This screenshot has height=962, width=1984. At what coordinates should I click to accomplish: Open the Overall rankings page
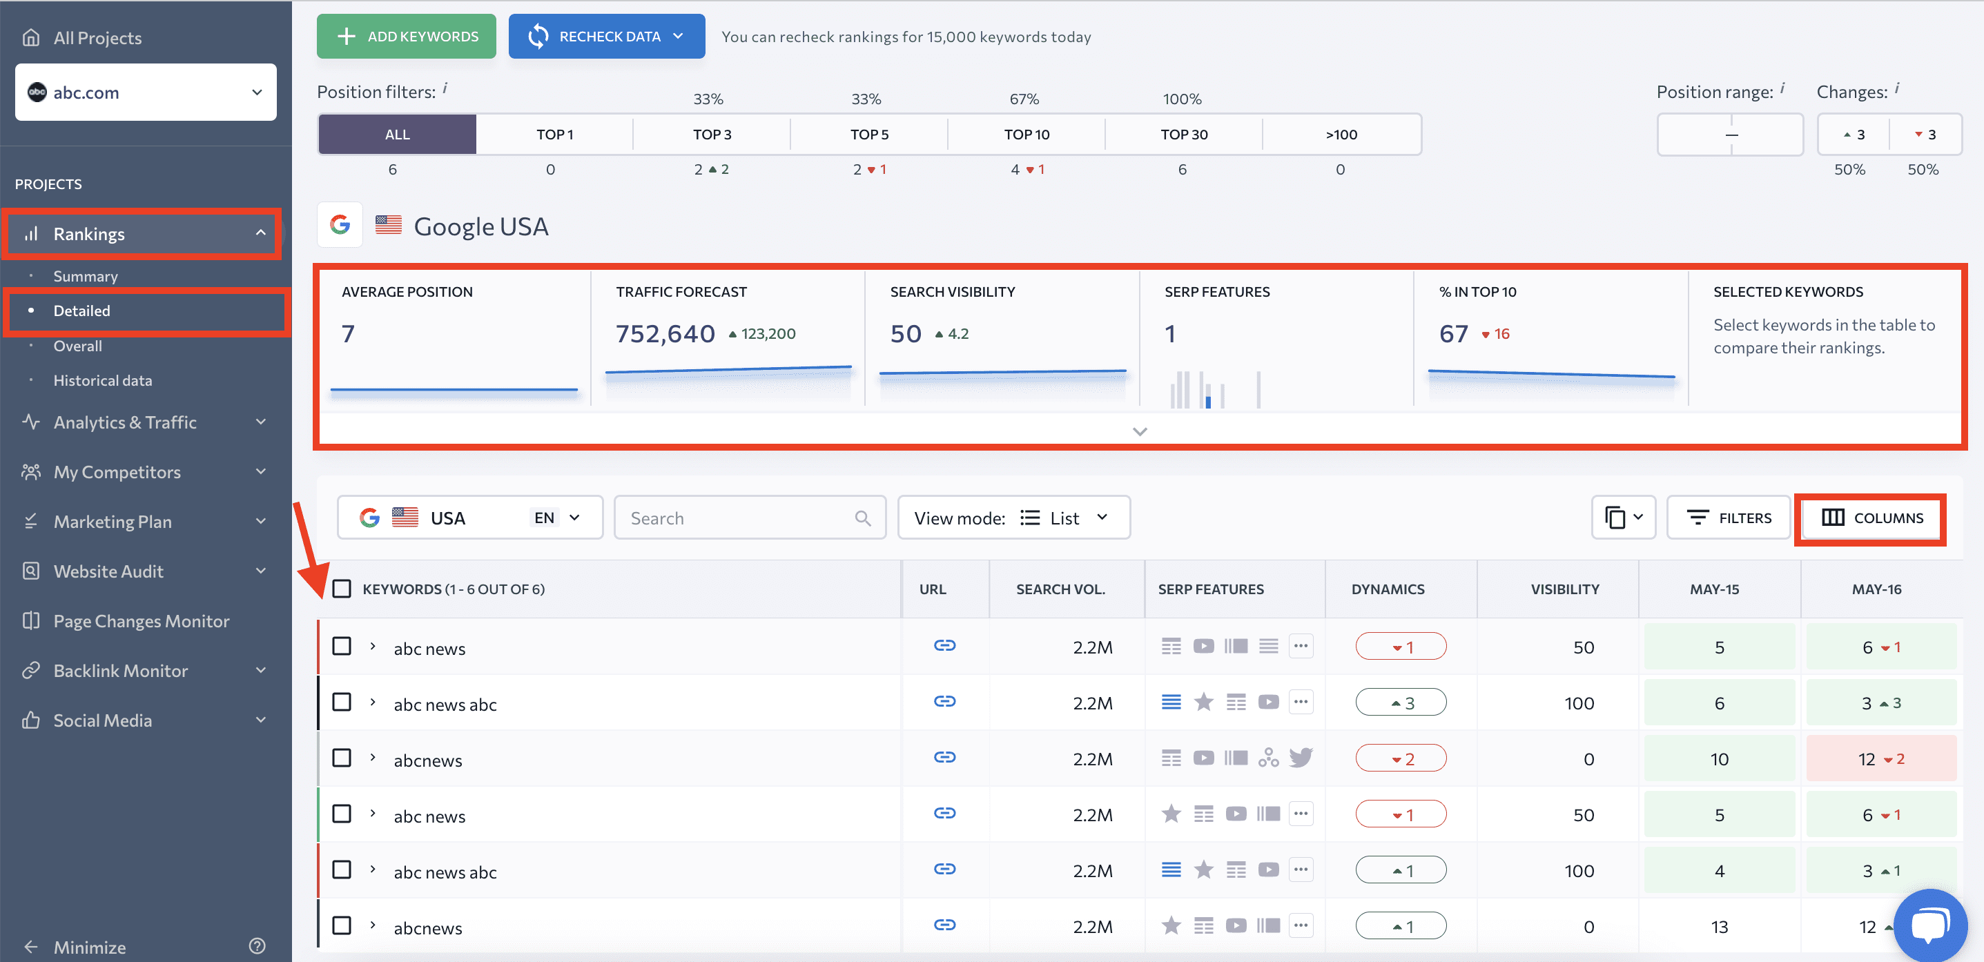(77, 346)
